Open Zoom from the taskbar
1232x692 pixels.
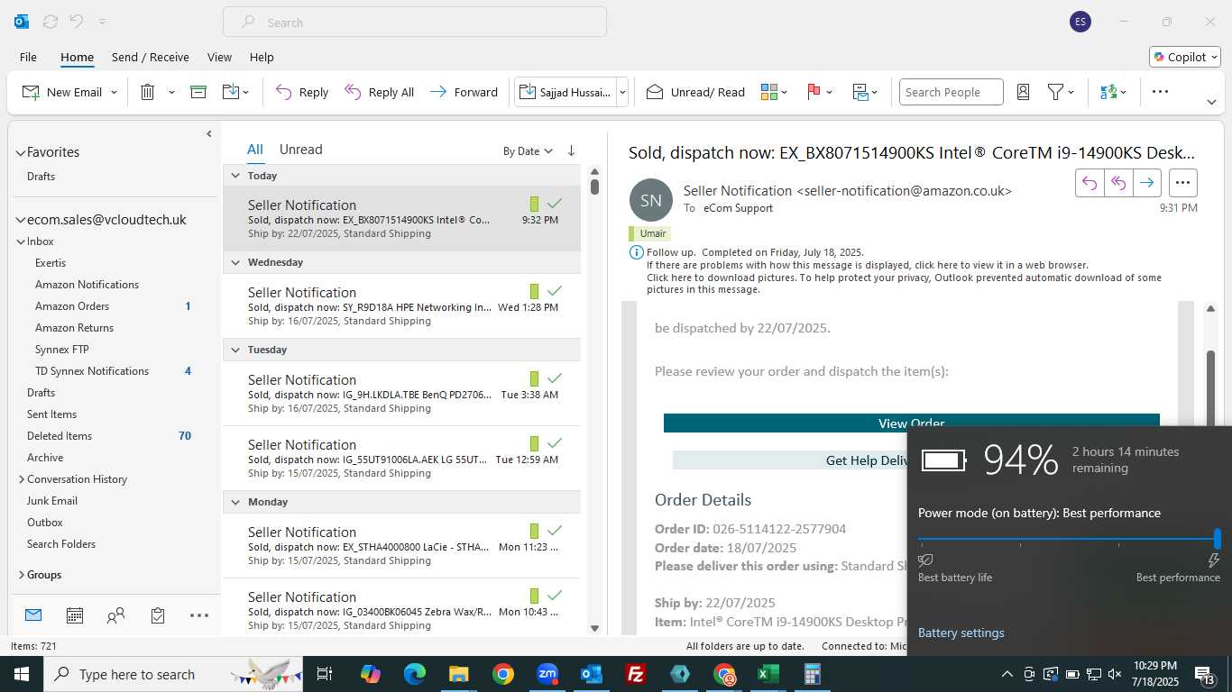pyautogui.click(x=547, y=674)
